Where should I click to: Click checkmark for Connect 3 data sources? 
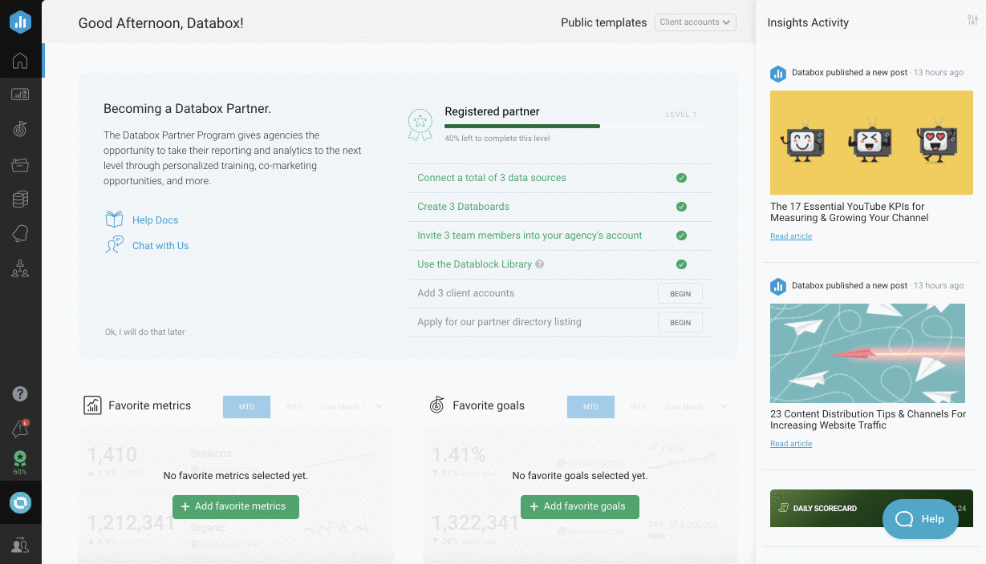click(x=681, y=178)
